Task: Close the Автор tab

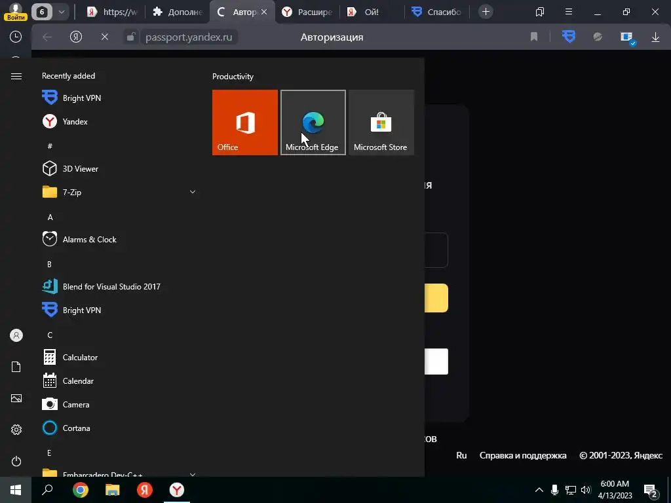Action: click(x=264, y=12)
